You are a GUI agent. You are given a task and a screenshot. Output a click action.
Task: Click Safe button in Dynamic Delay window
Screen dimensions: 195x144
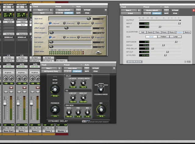87,71
